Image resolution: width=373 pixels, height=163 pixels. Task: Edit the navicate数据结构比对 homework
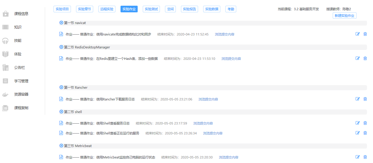tap(358, 34)
